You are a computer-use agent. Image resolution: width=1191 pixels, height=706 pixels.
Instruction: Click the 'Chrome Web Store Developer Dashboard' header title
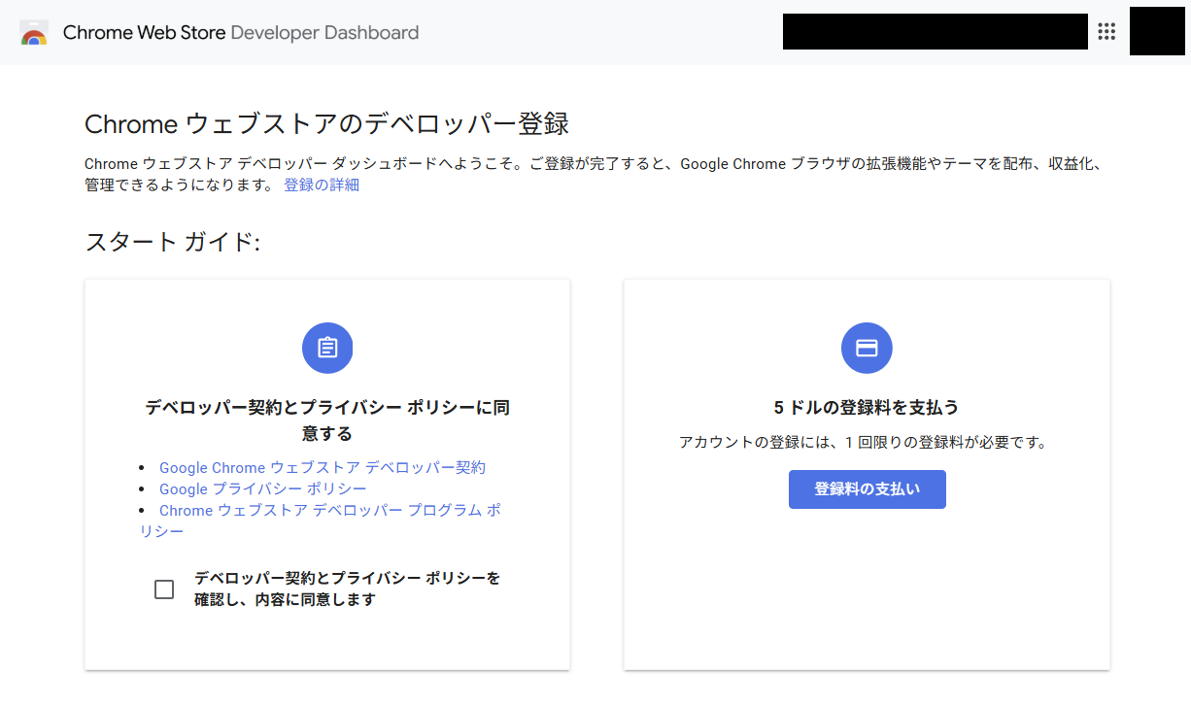tap(241, 33)
